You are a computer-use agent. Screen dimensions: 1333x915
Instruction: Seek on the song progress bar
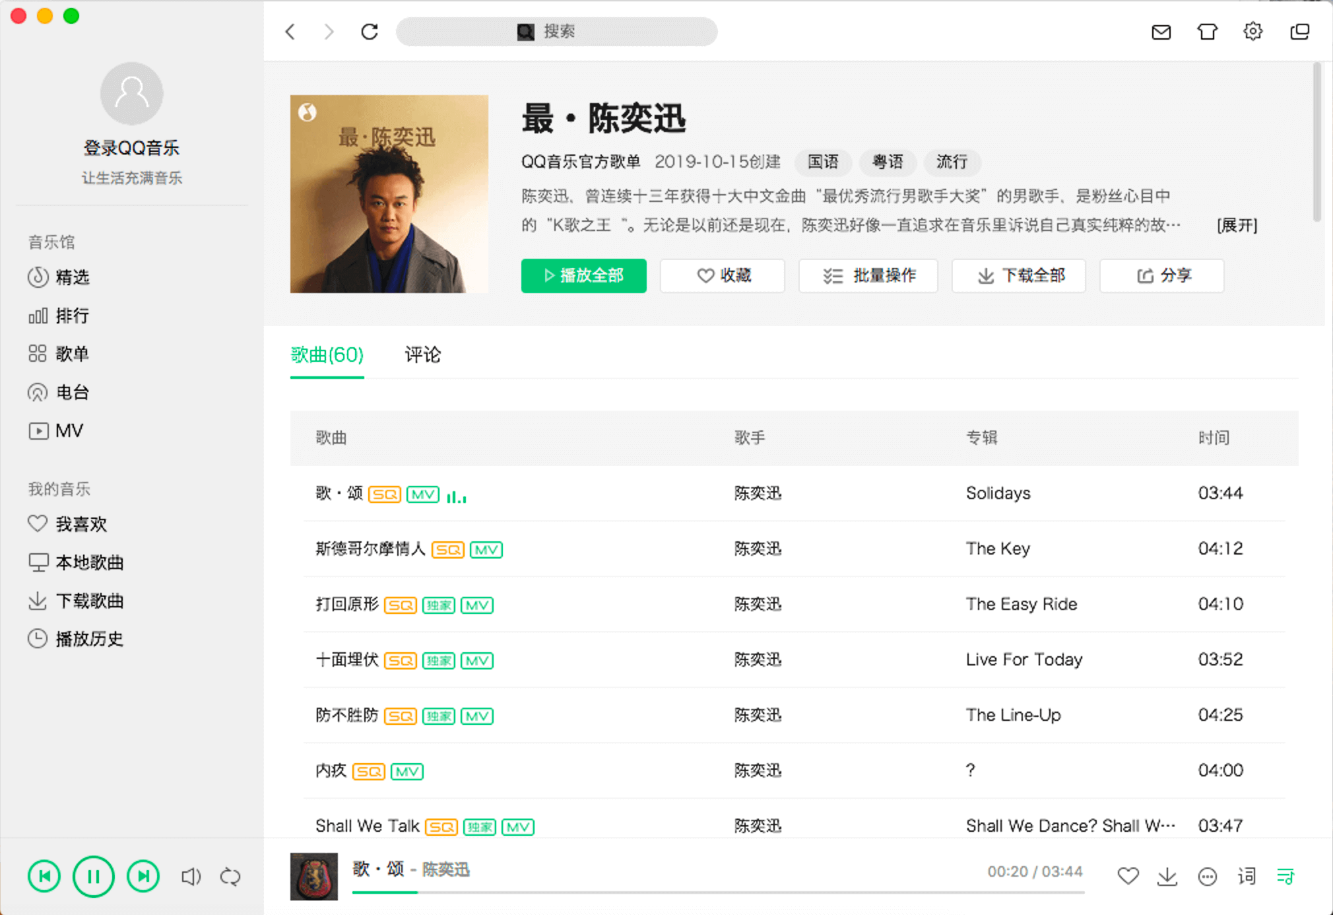click(718, 892)
